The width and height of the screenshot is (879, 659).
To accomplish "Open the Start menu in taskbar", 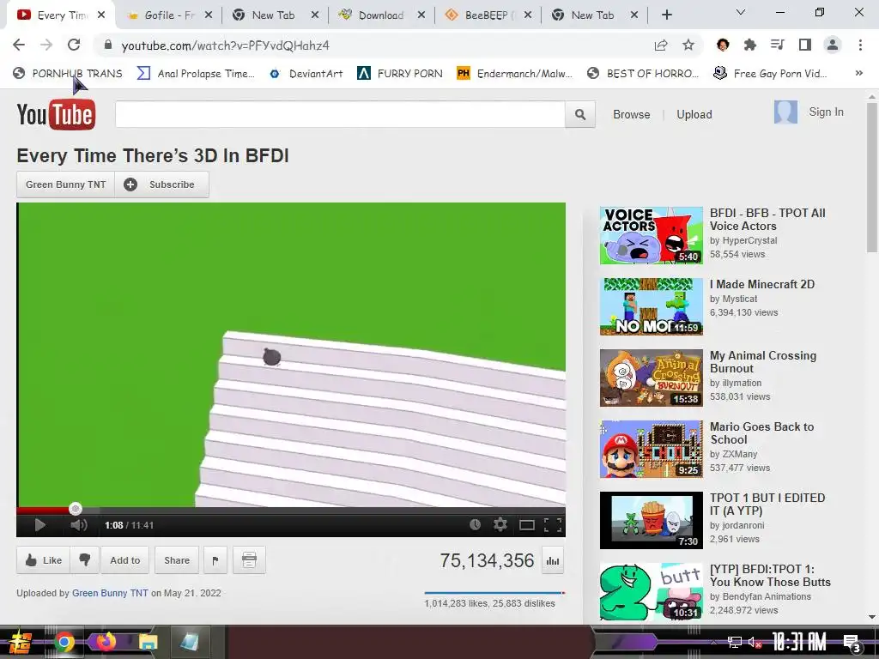I will click(x=20, y=642).
